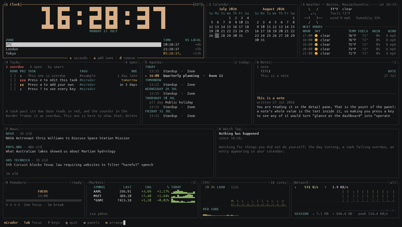Click pomodoro session dots indicator
The width and height of the screenshot is (402, 227).
[x=13, y=205]
